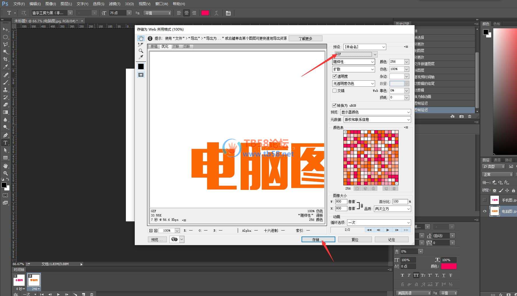Open the 品质 两次立方 dropdown

coord(393,209)
